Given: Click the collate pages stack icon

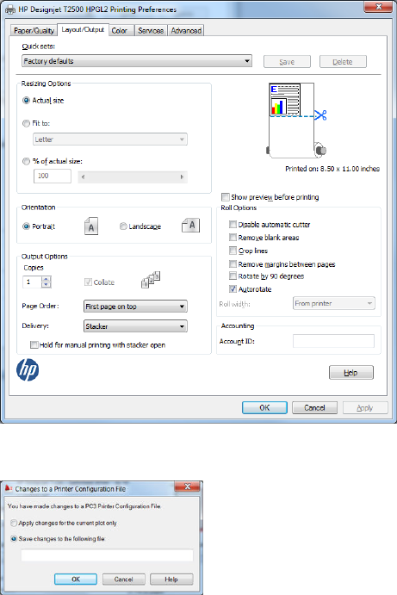Looking at the screenshot, I should [151, 280].
